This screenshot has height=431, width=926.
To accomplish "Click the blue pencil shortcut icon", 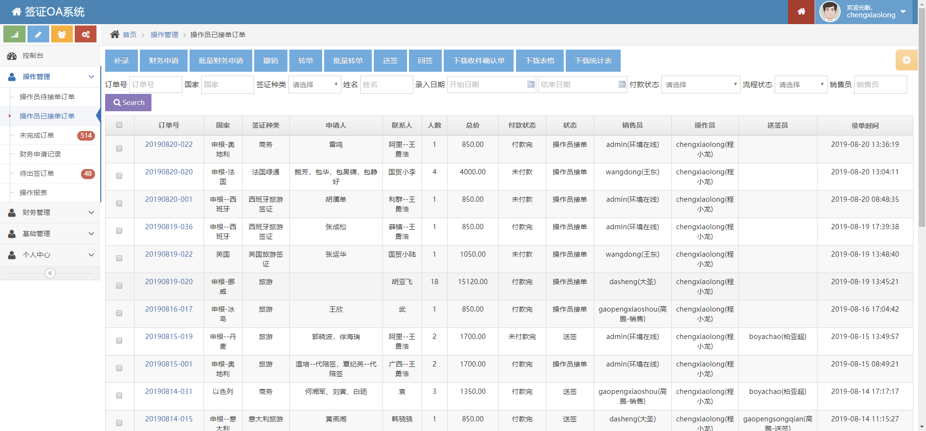I will click(38, 34).
